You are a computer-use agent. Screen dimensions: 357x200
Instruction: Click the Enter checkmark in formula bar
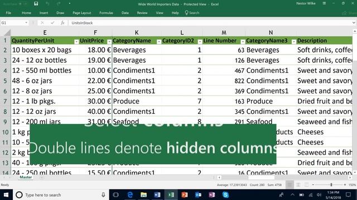[52, 23]
